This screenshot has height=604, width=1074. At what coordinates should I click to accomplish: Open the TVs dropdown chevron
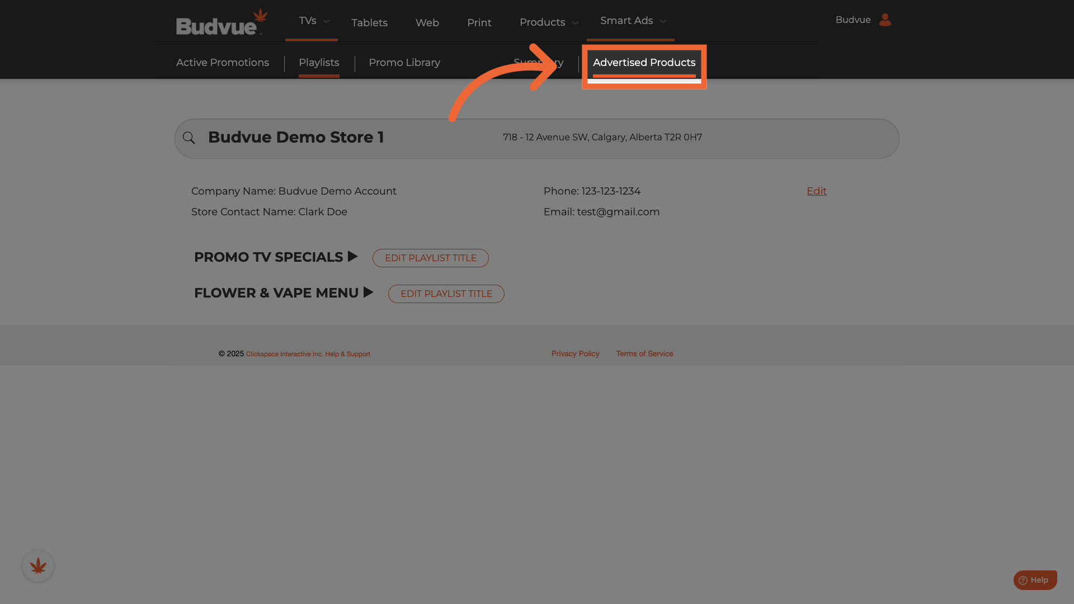(327, 22)
